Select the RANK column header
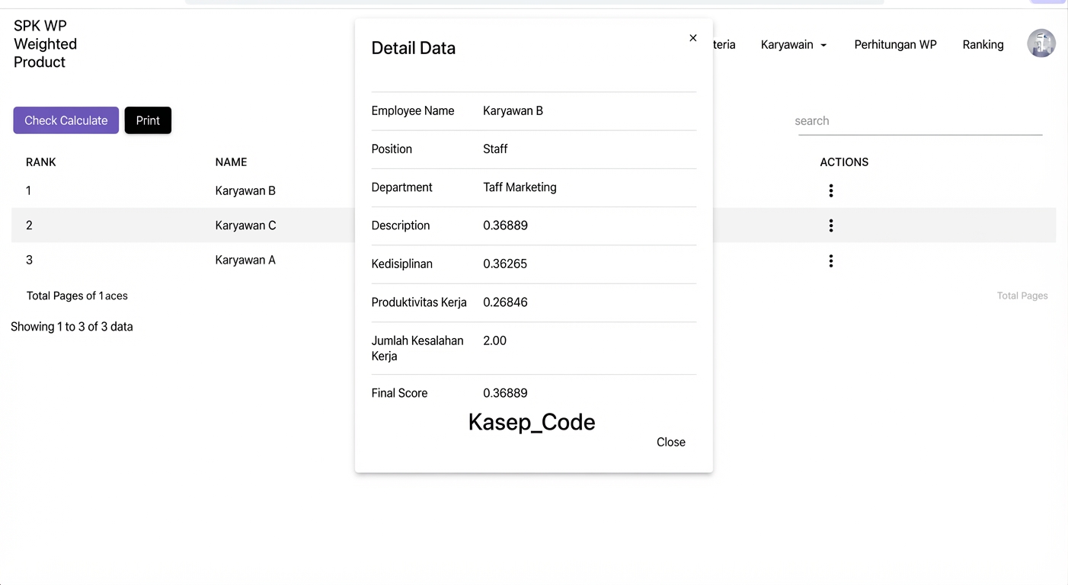Screen dimensions: 1068x585 click(x=41, y=162)
